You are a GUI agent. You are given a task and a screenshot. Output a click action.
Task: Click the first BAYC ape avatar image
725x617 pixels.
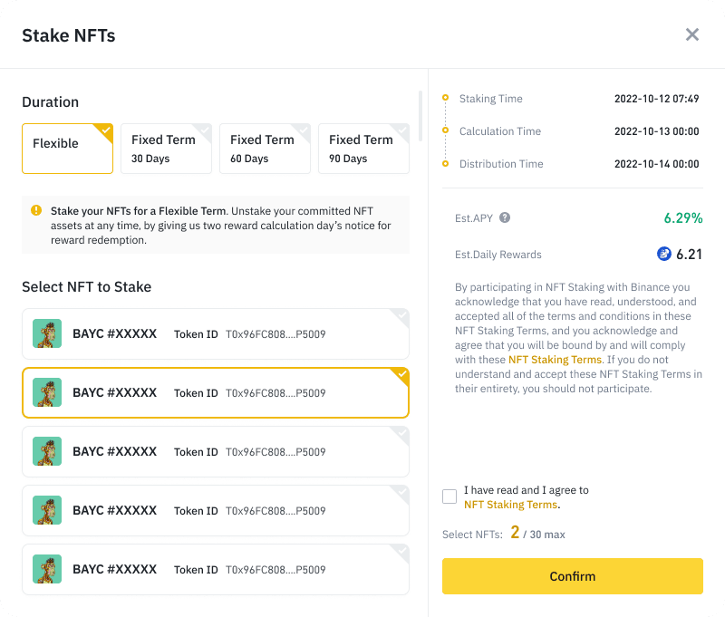click(x=47, y=333)
